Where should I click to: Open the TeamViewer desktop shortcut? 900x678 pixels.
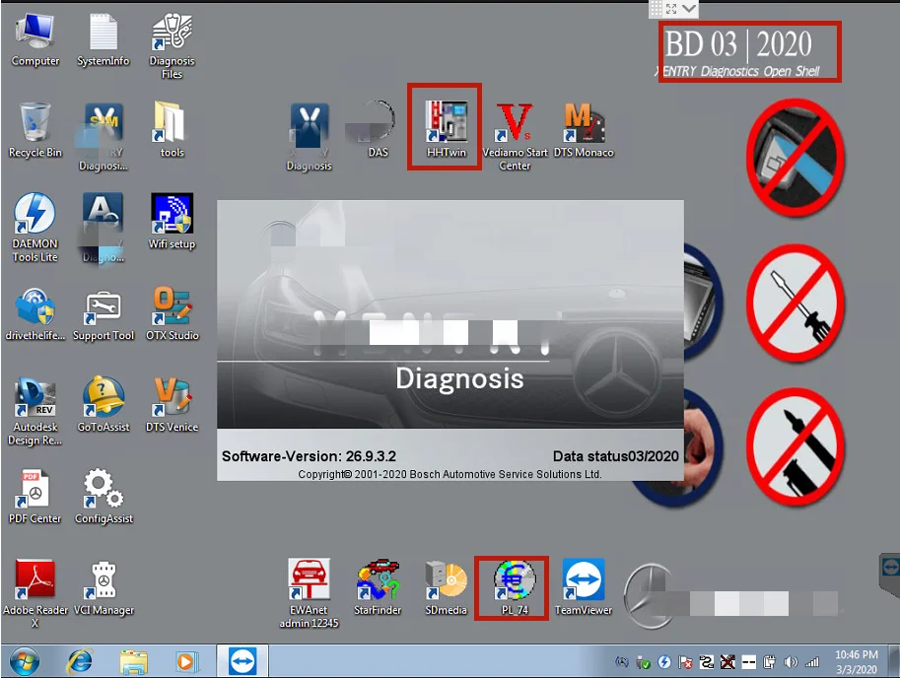(584, 588)
